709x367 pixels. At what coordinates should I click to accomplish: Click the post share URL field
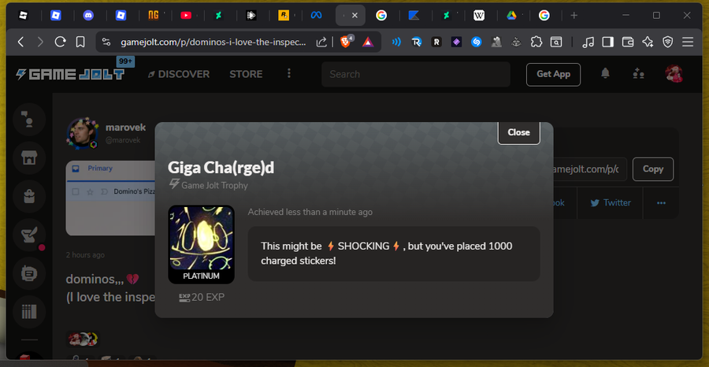589,169
